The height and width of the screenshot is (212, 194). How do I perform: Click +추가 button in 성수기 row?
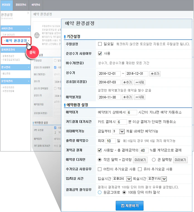[x=155, y=74]
